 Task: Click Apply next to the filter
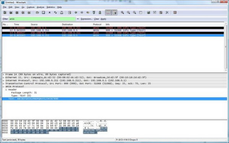103,19
